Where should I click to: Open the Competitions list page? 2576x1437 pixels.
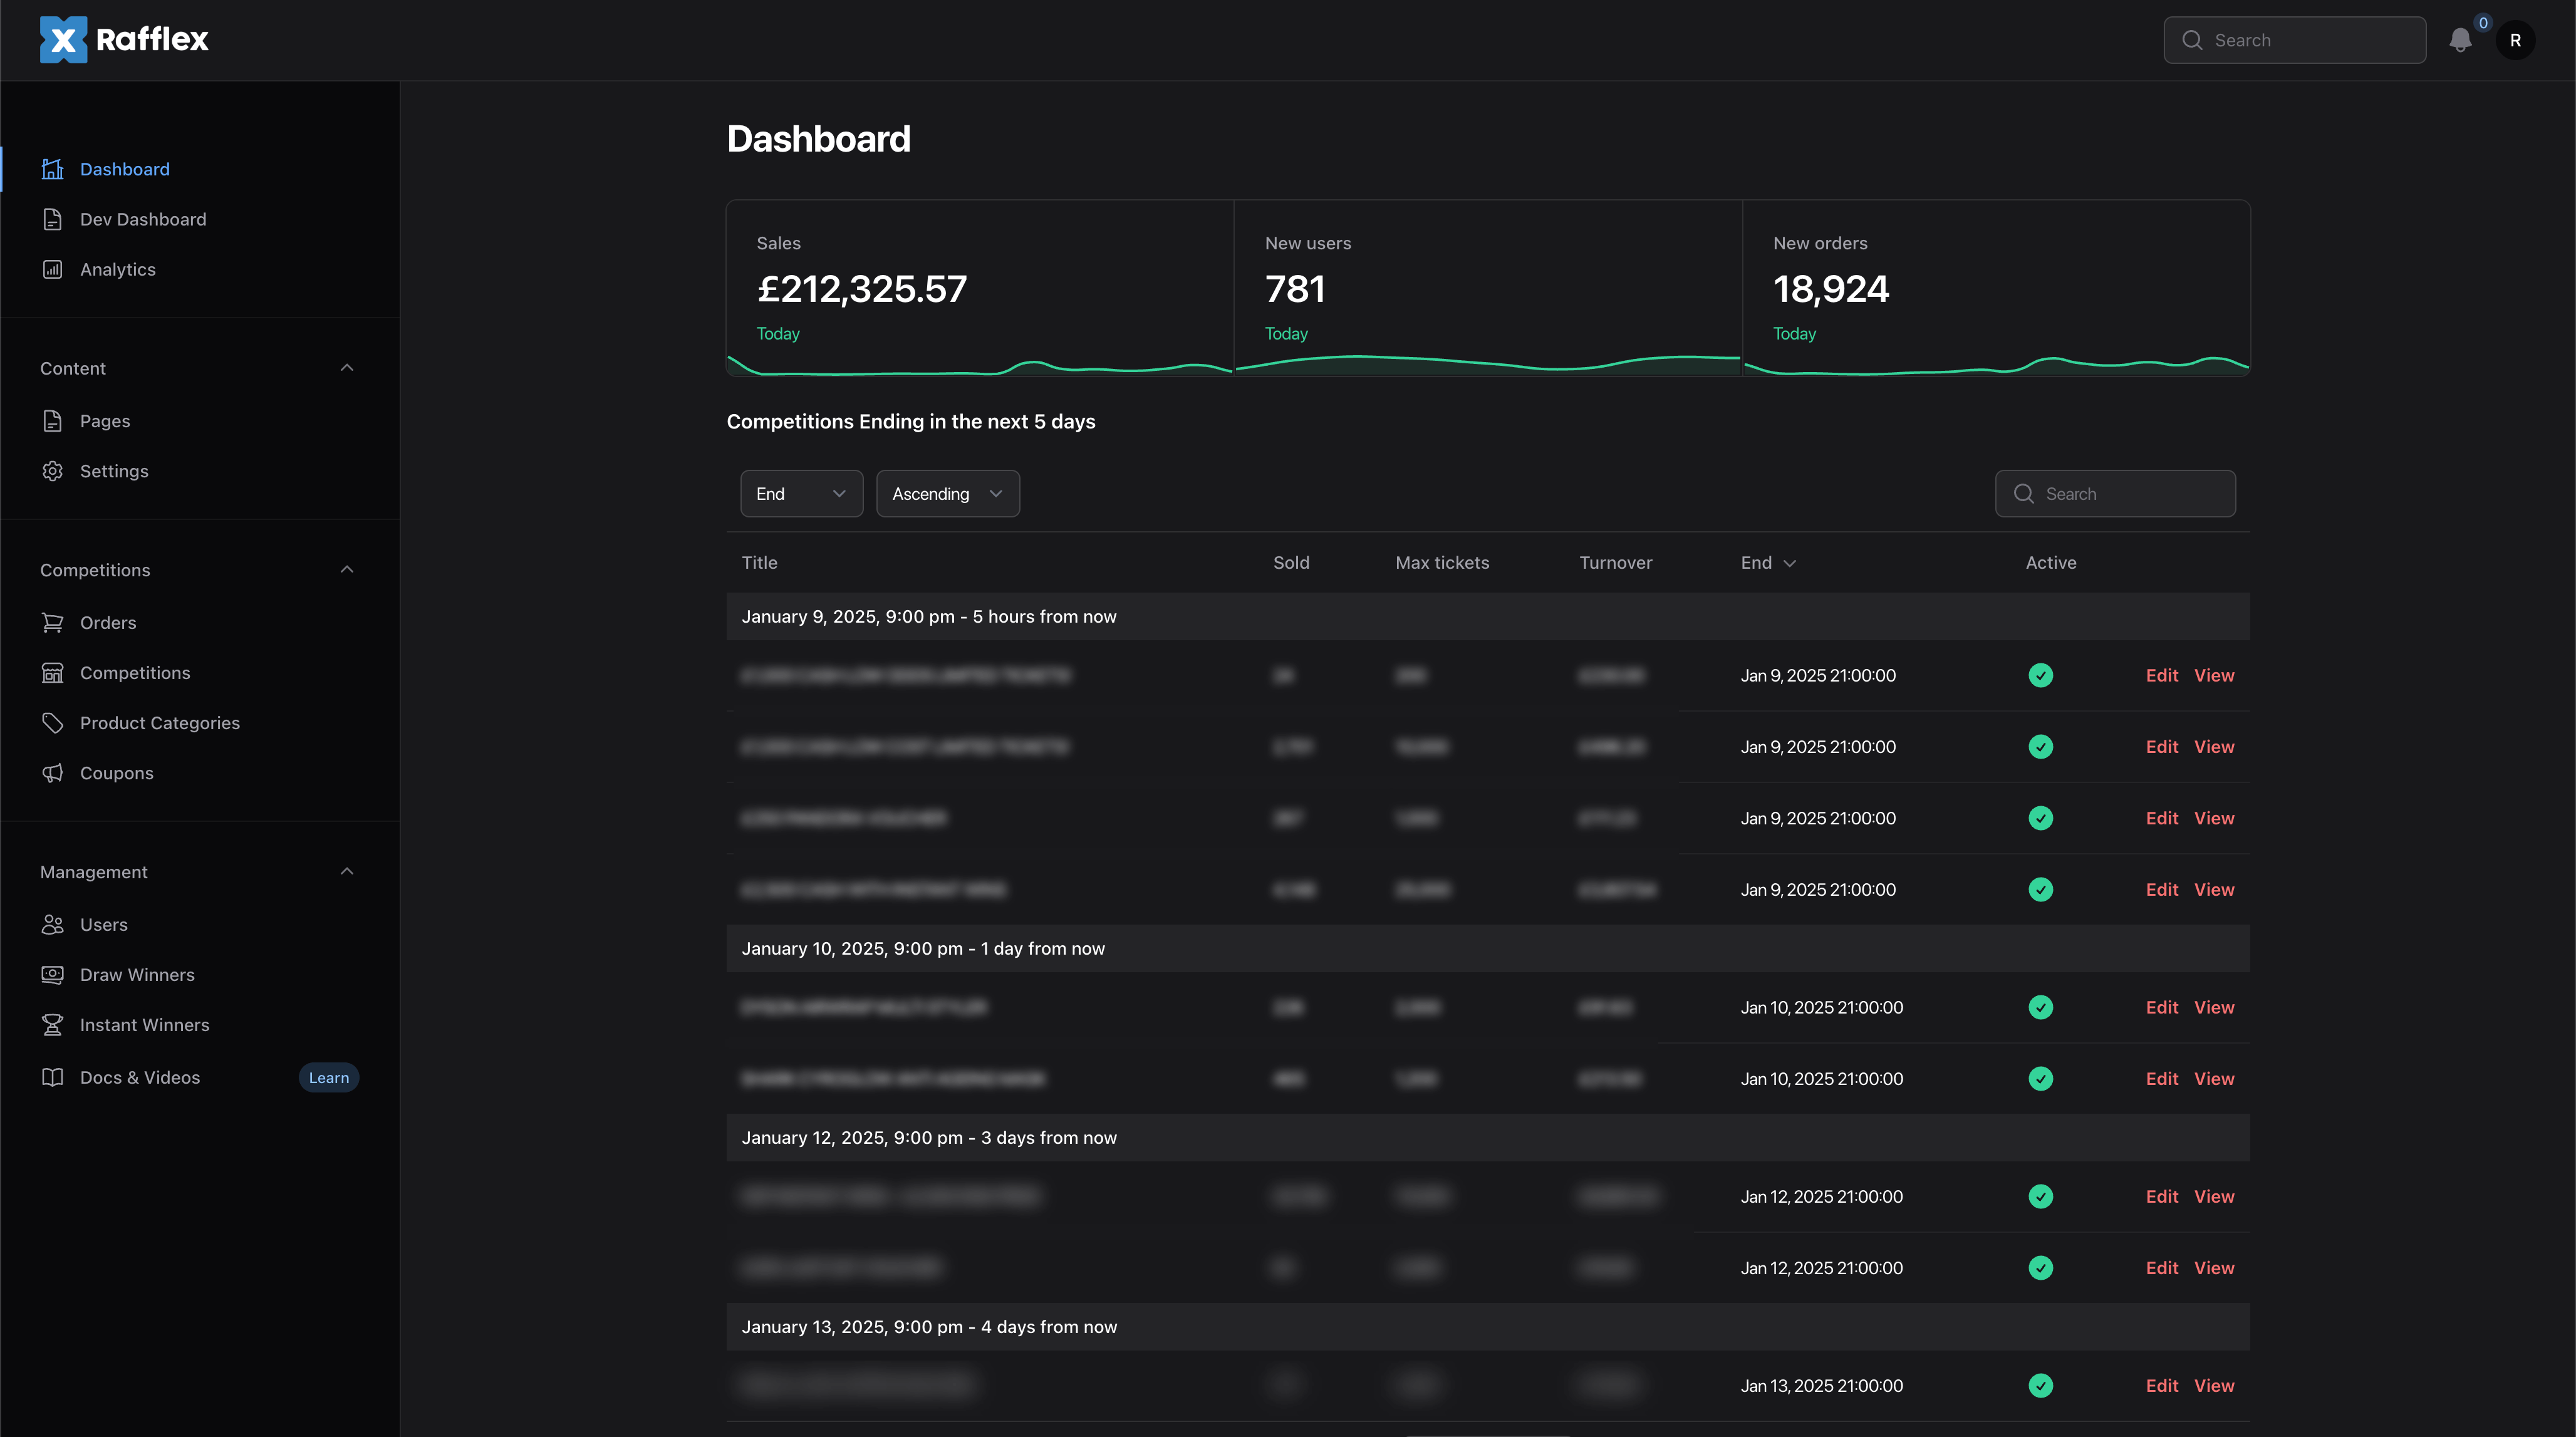(x=135, y=673)
